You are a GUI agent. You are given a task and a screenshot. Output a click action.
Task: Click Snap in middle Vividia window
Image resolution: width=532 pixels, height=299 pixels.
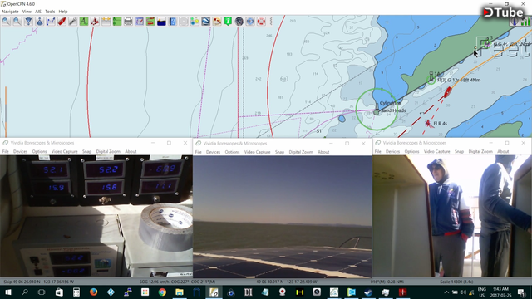279,152
